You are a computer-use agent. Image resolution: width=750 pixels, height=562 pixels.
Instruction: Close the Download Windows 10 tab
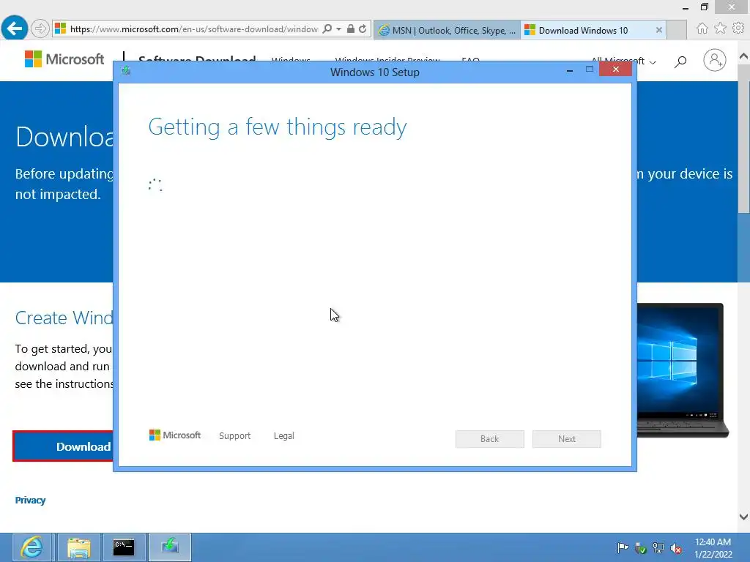658,30
